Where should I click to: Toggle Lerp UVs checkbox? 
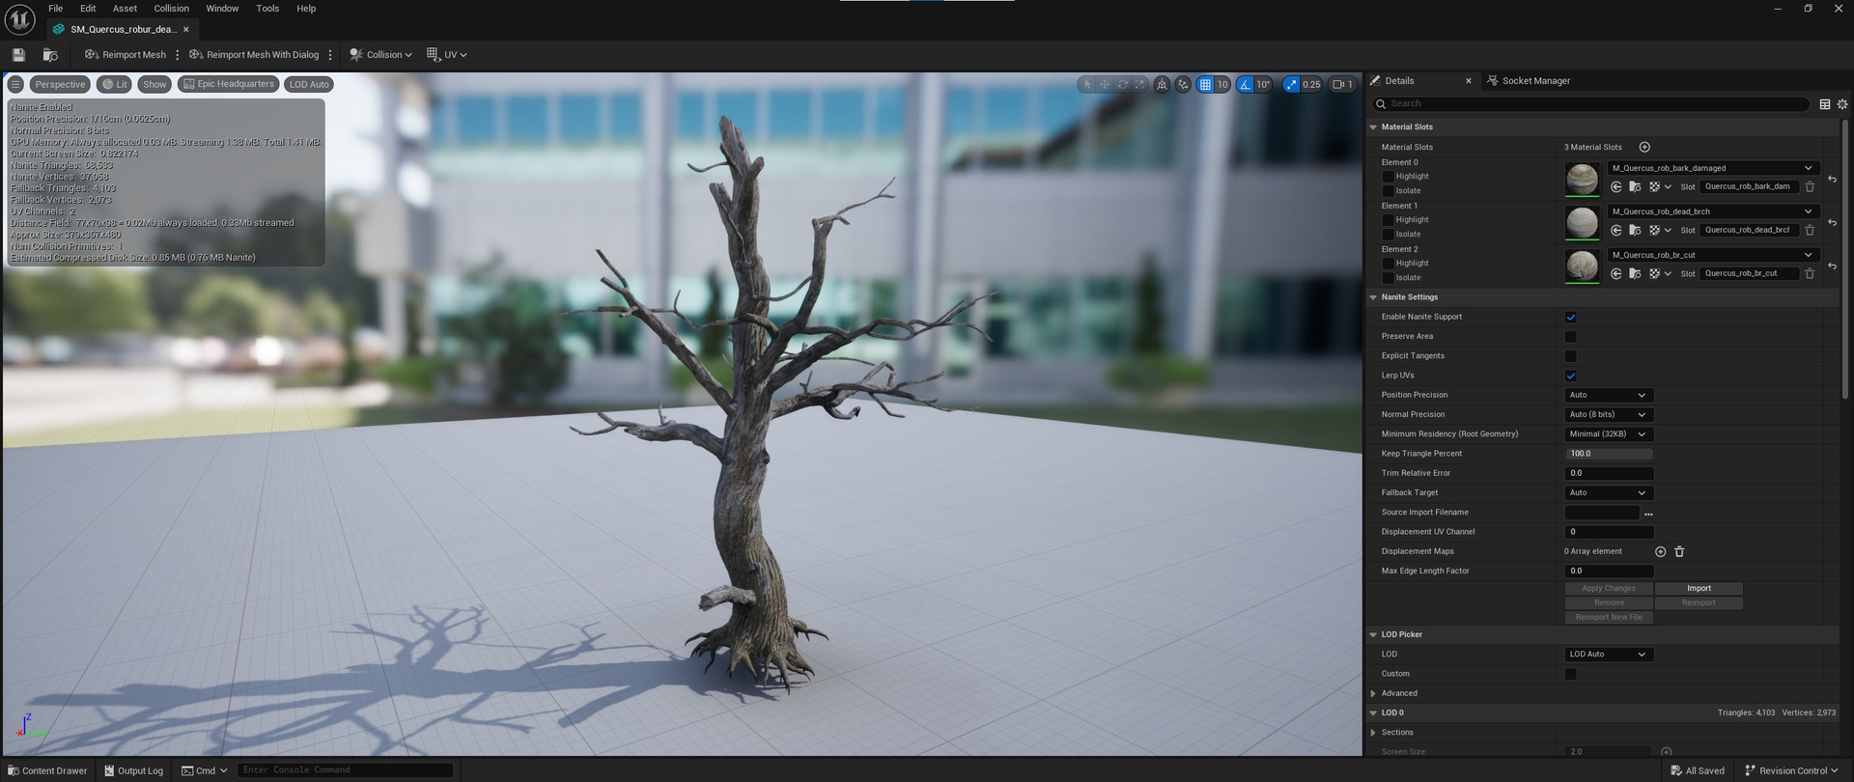click(x=1570, y=377)
